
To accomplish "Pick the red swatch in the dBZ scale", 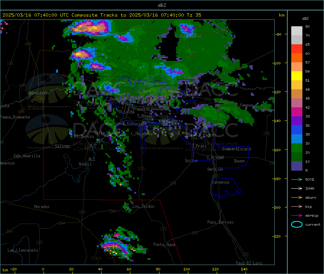I will pos(297,49).
